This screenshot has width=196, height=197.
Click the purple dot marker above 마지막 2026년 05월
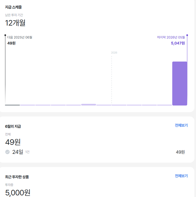click(x=187, y=35)
